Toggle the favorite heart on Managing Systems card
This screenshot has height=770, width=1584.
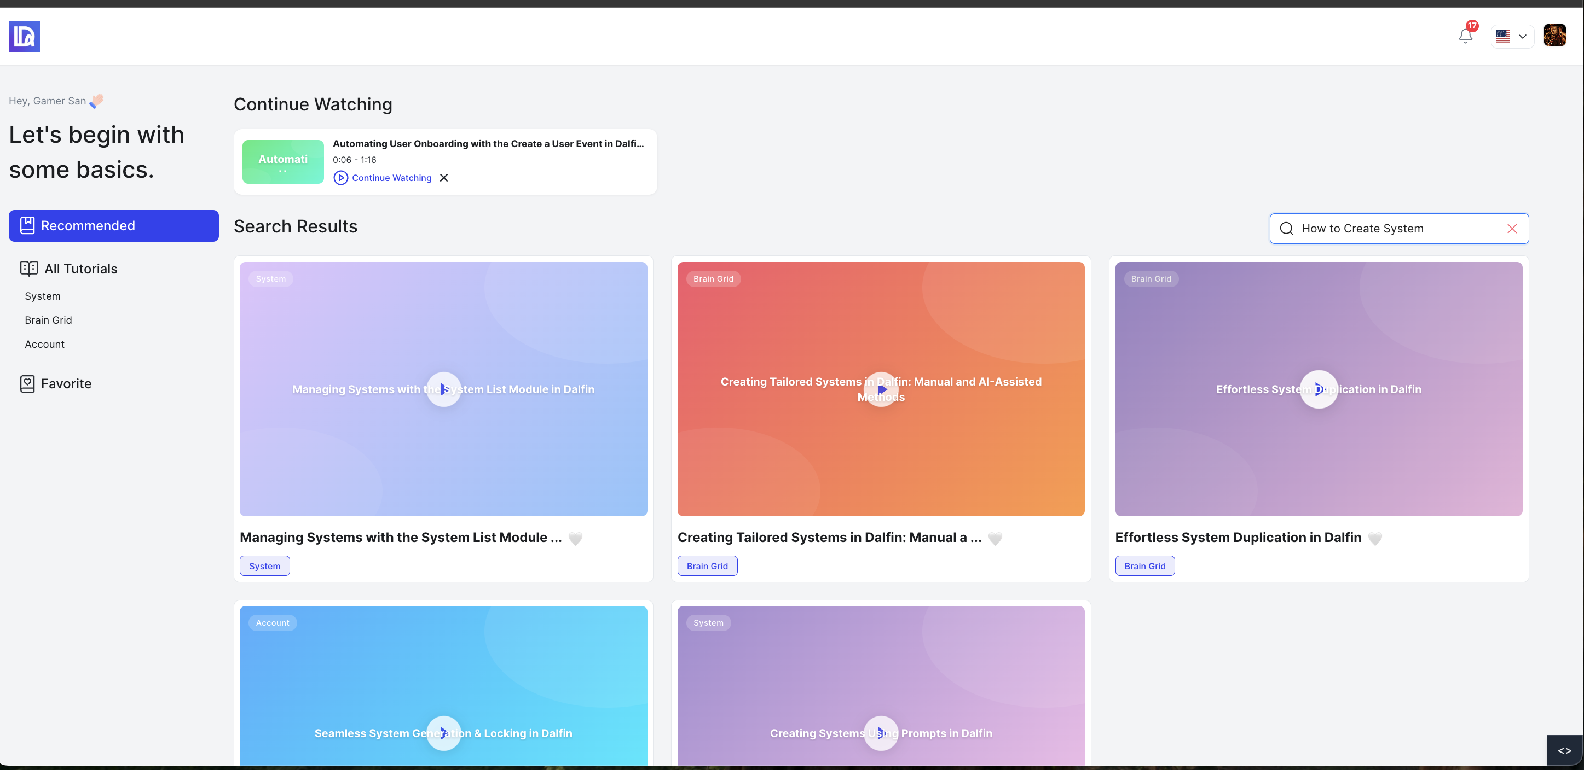coord(576,538)
